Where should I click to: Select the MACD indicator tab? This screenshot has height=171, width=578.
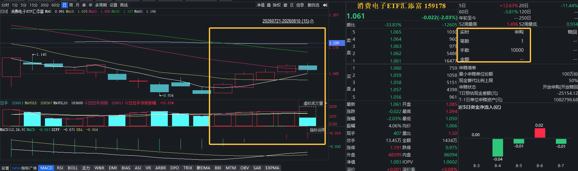tap(46, 168)
